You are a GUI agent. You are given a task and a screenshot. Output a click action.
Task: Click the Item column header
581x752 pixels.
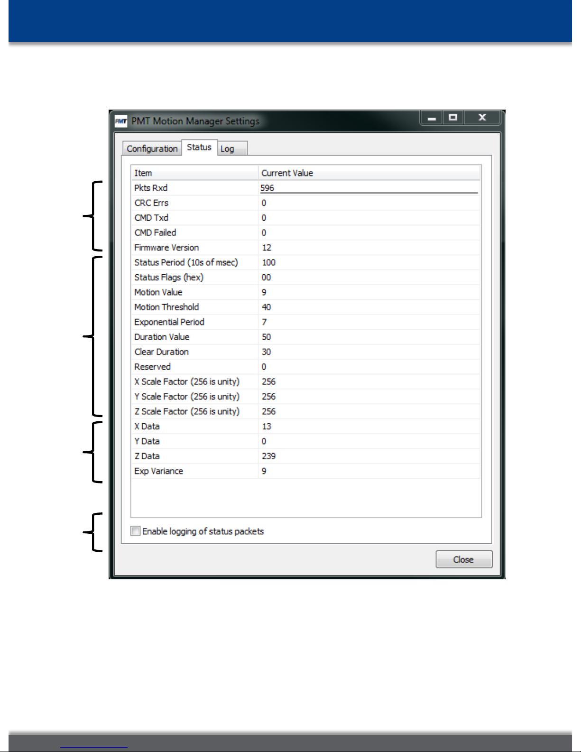coord(195,173)
